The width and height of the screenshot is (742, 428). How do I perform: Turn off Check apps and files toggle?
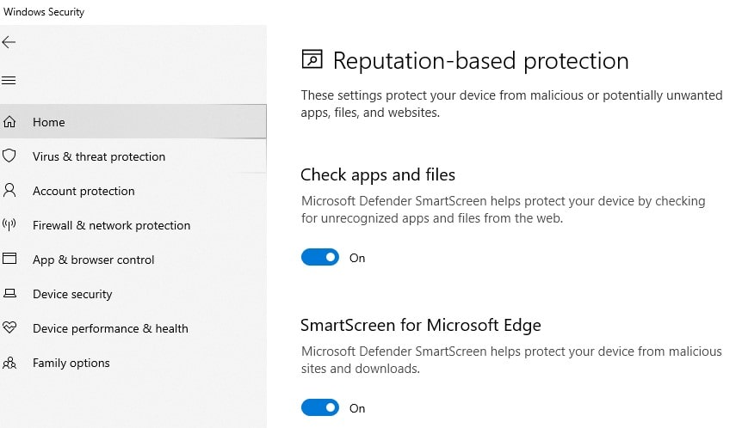(x=320, y=258)
